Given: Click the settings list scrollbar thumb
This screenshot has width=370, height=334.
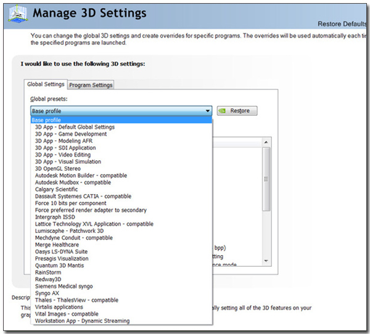Looking at the screenshot, I should [x=266, y=179].
